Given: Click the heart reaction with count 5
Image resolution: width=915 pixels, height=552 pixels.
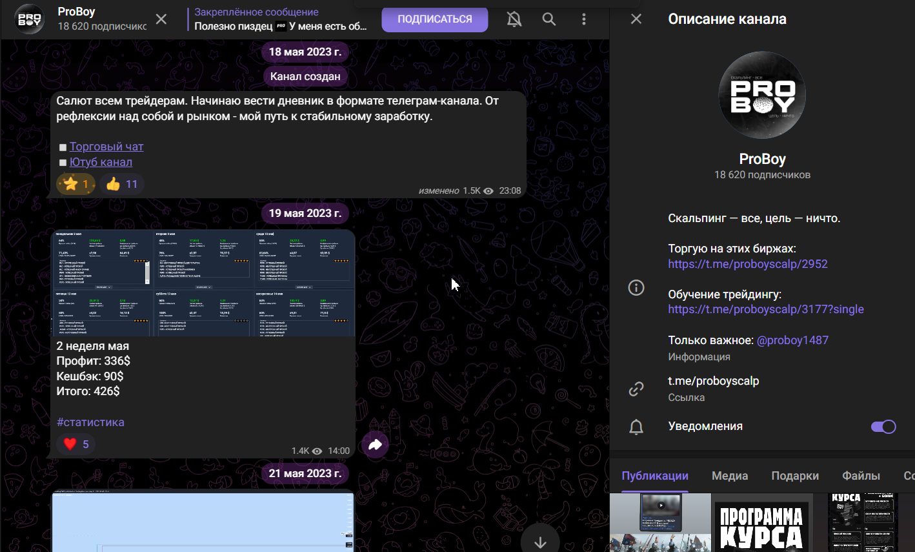Looking at the screenshot, I should (76, 444).
